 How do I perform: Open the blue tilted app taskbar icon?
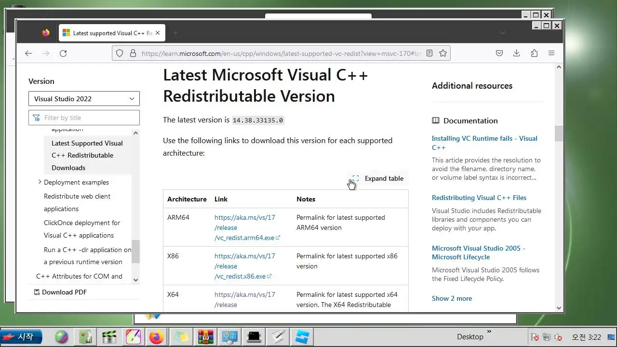coord(303,337)
